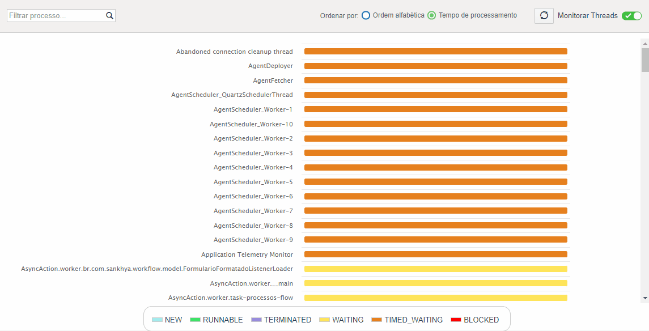Toggle the Monitorar Threads switch
The height and width of the screenshot is (331, 649).
(x=631, y=16)
